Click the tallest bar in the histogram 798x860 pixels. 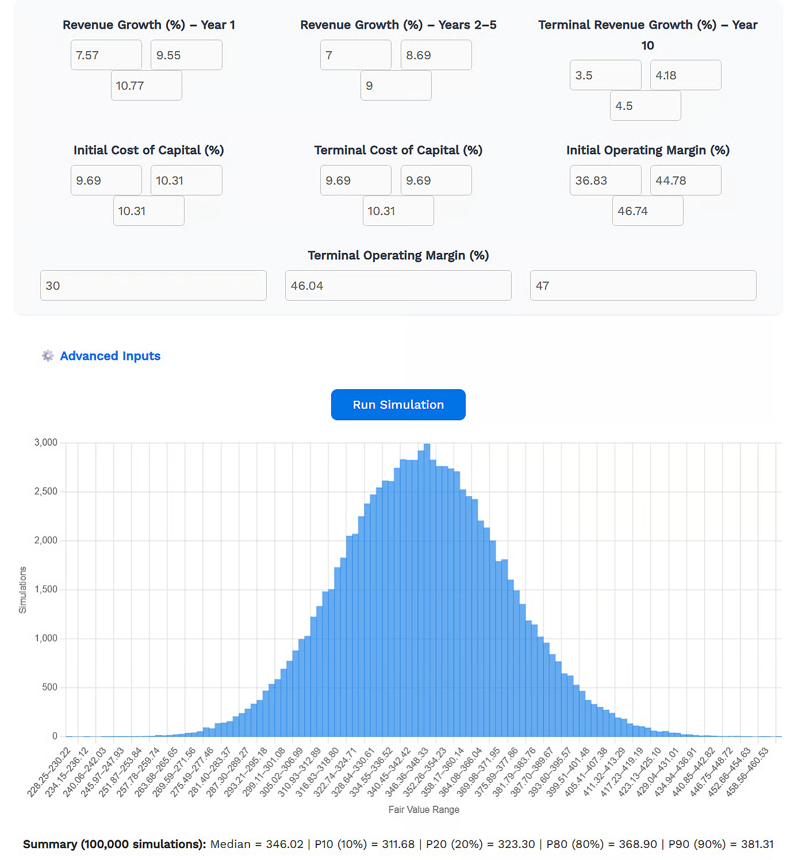coord(427,592)
